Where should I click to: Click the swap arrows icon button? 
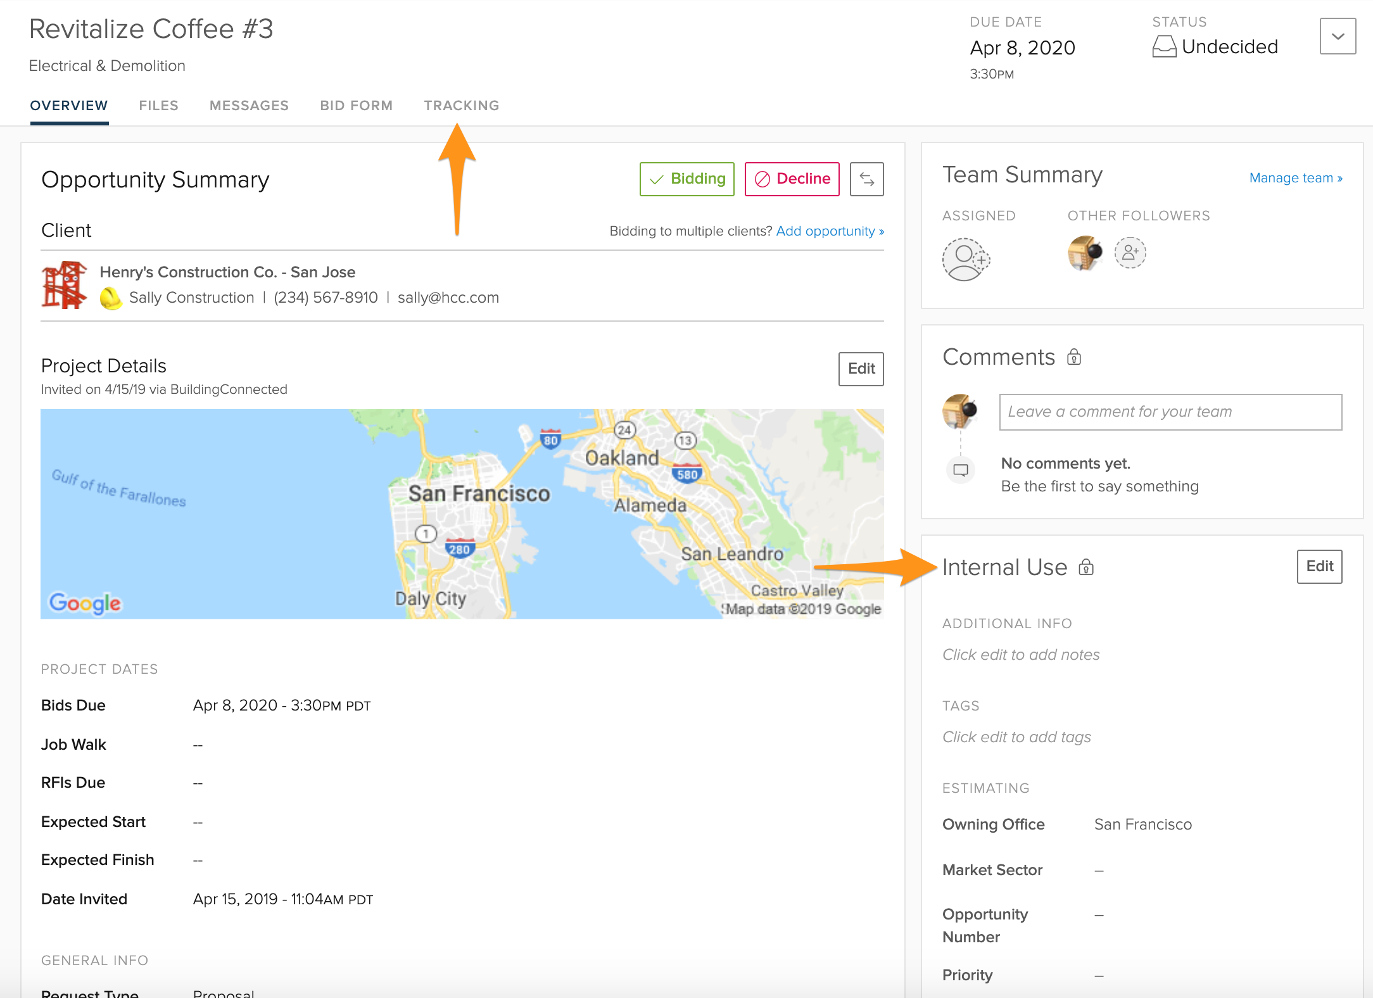click(x=866, y=179)
